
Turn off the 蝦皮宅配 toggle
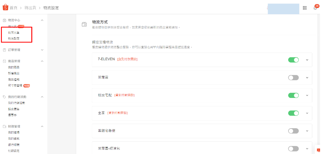[293, 95]
